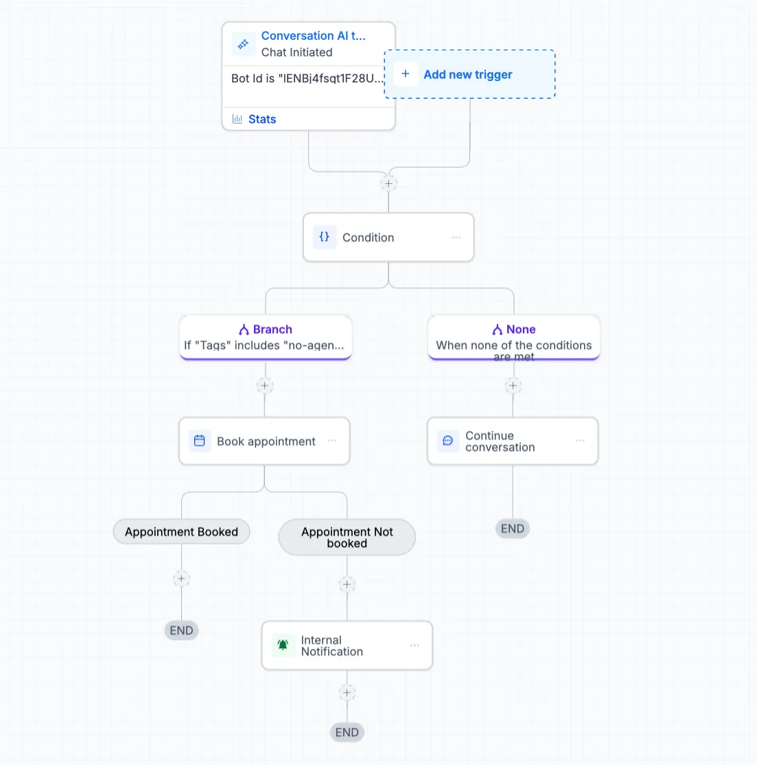Image resolution: width=757 pixels, height=765 pixels.
Task: Add a step under Appointment Not booked
Action: (x=347, y=584)
